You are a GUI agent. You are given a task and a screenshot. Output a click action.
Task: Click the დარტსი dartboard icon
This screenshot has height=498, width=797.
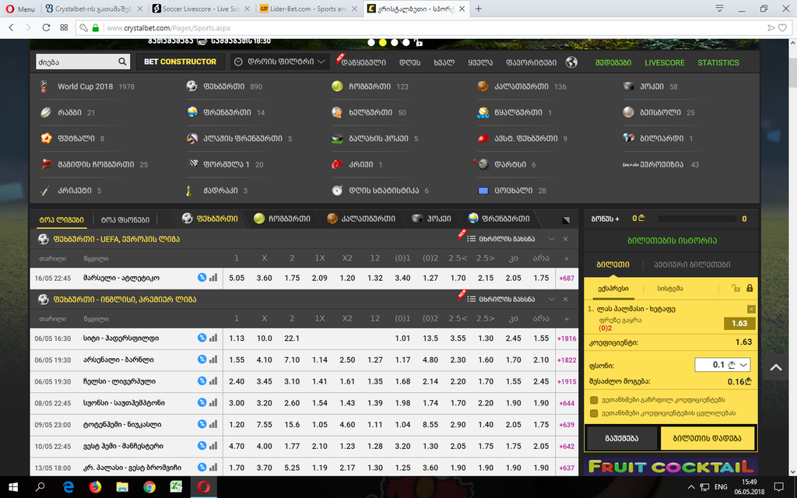point(483,164)
